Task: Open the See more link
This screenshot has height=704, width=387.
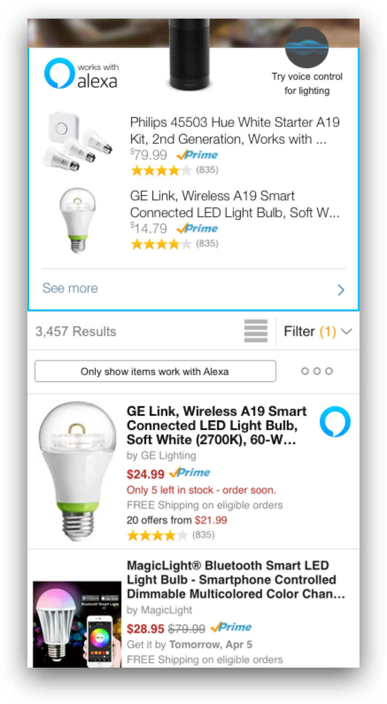Action: 70,288
